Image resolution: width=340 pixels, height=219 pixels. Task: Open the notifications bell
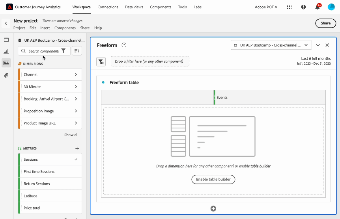pos(318,7)
